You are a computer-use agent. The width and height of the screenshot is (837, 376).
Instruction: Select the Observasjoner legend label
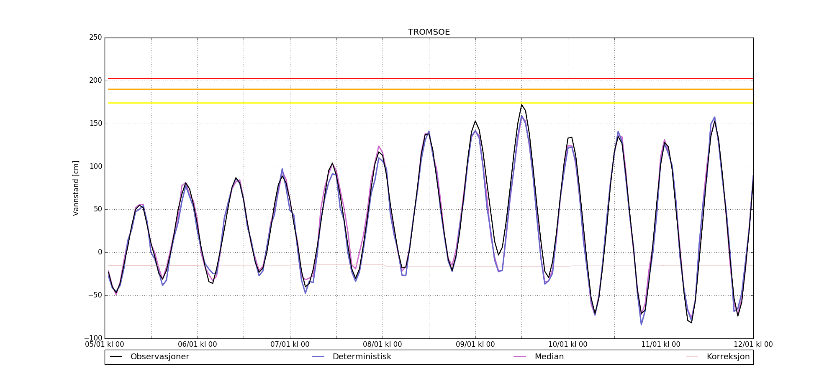[x=159, y=357]
